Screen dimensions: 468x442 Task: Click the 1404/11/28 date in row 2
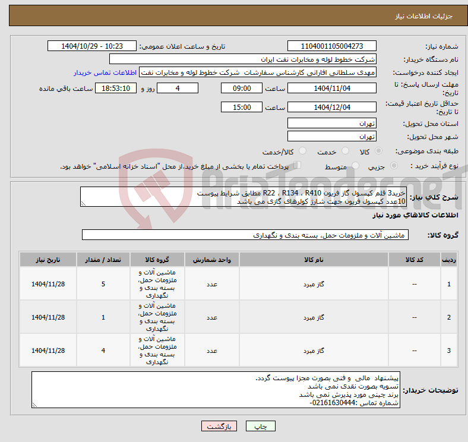click(48, 317)
